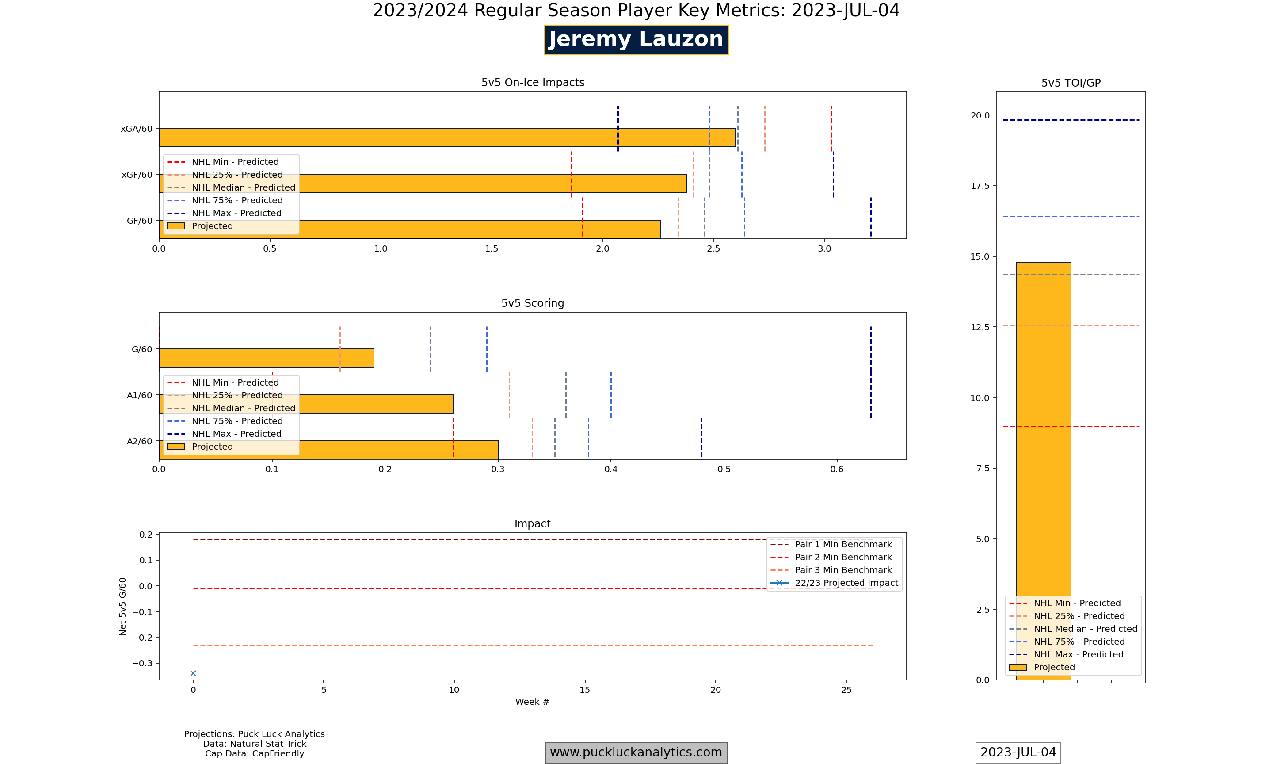
Task: Click the blue X marker at week 0
Action: pyautogui.click(x=193, y=673)
